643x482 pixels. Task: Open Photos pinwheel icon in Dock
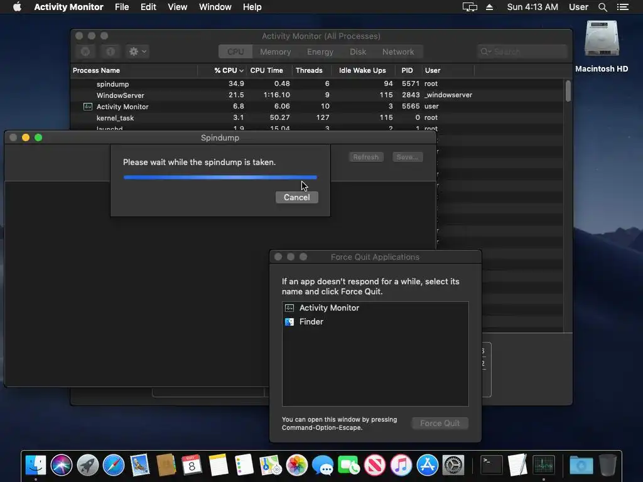pos(296,465)
